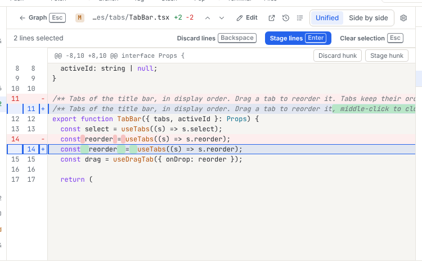Select the plus marker on added line 14

coord(43,149)
